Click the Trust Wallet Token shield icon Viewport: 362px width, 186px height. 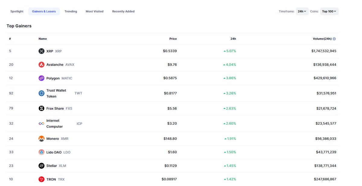pyautogui.click(x=41, y=93)
